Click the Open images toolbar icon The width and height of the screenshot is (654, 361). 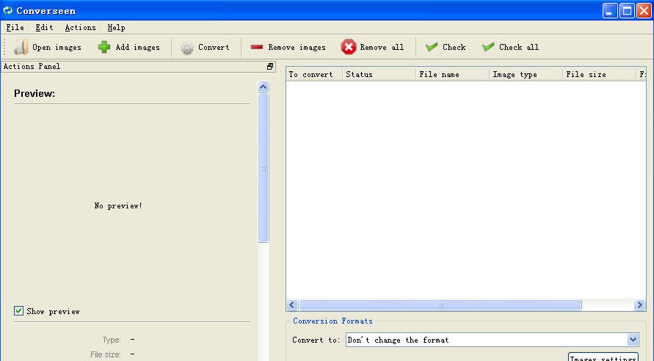(21, 47)
